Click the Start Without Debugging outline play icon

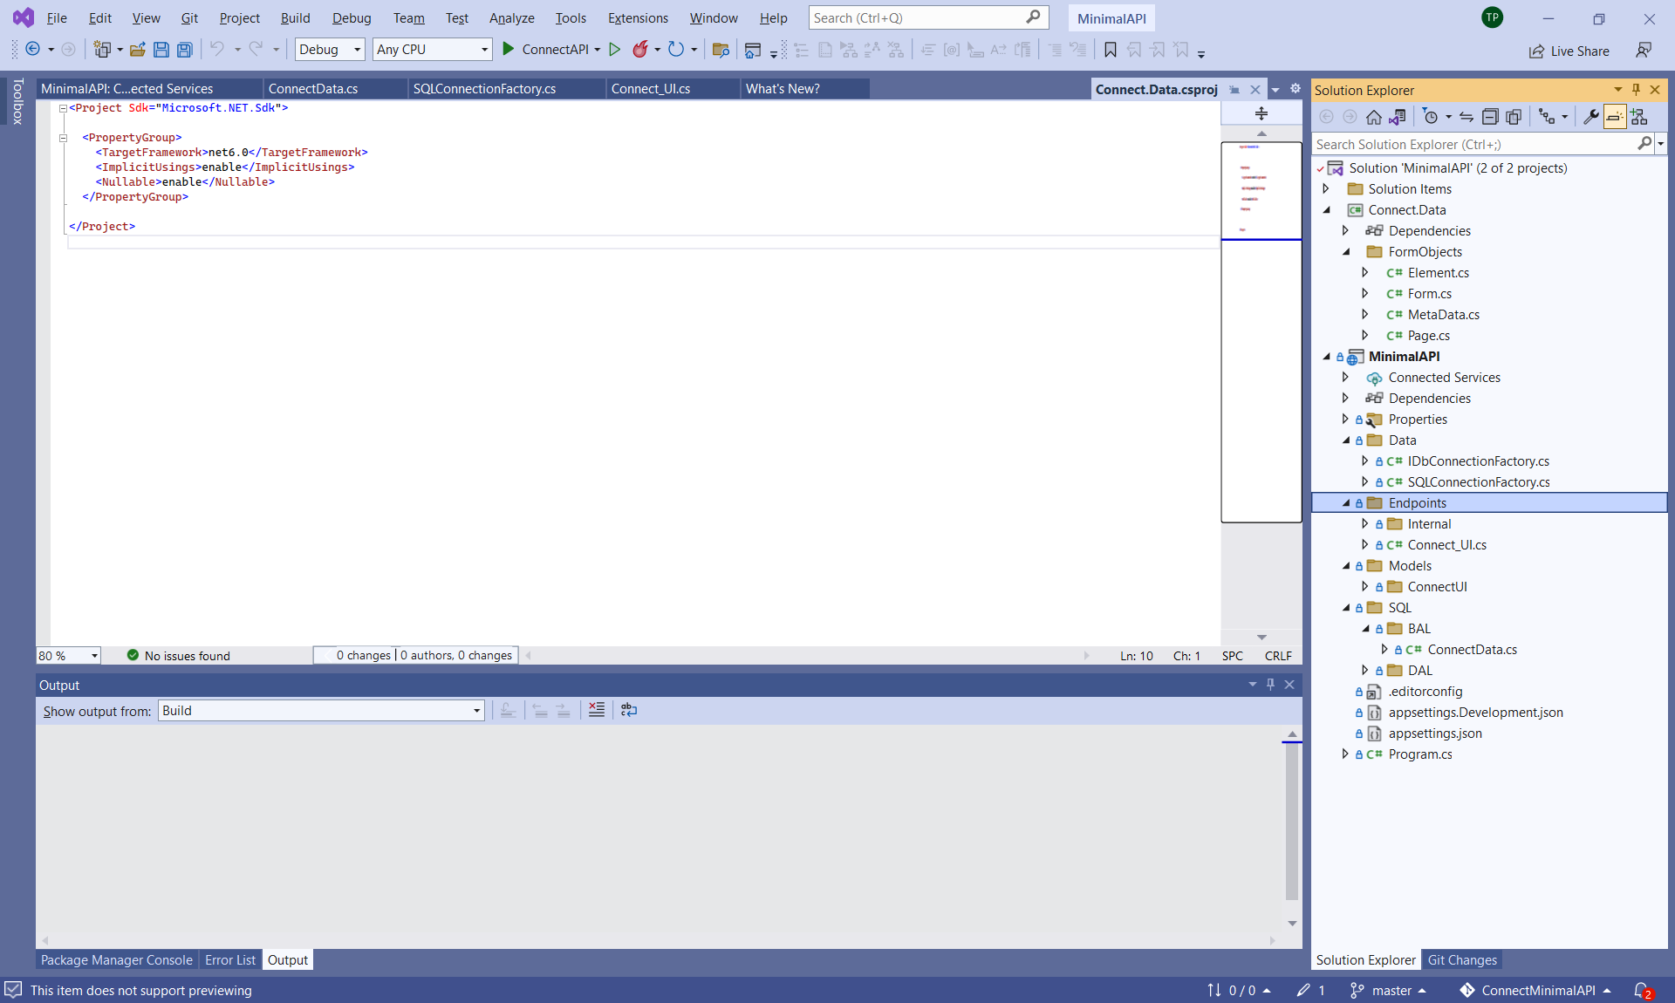615,50
